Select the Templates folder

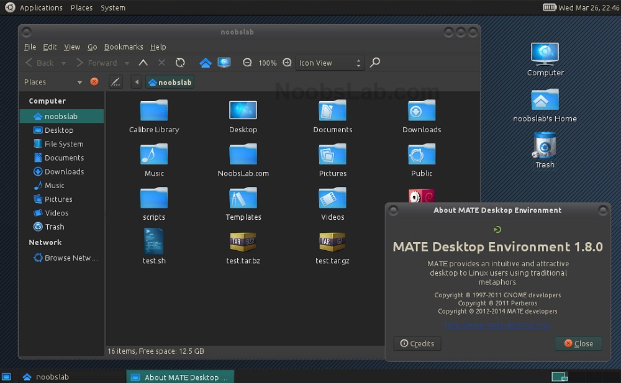coord(243,204)
